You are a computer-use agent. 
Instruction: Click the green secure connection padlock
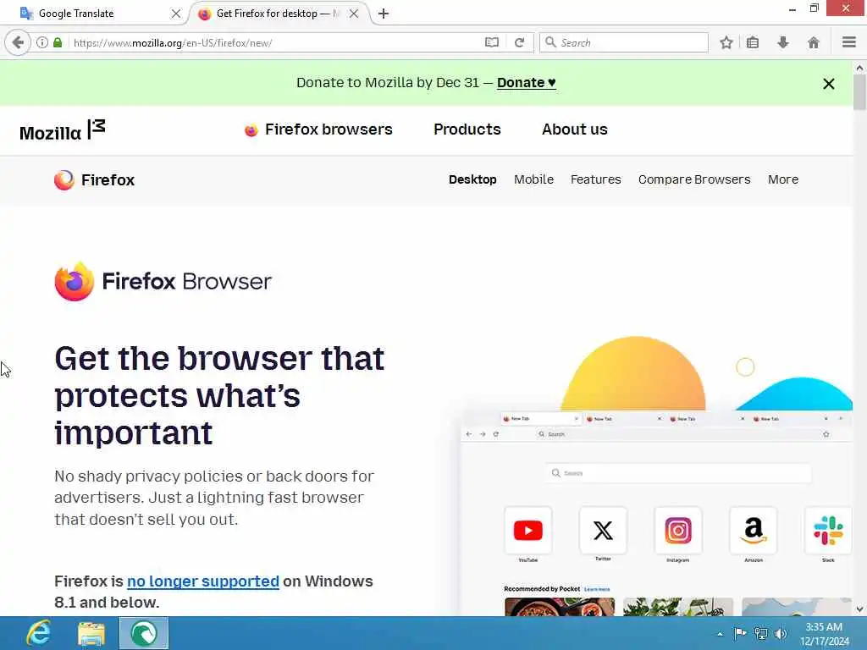point(58,42)
